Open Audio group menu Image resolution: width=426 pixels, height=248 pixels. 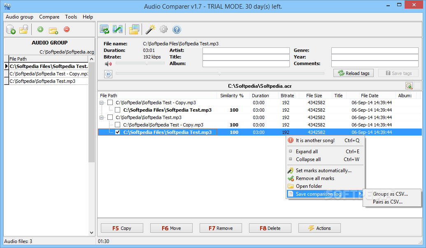20,17
